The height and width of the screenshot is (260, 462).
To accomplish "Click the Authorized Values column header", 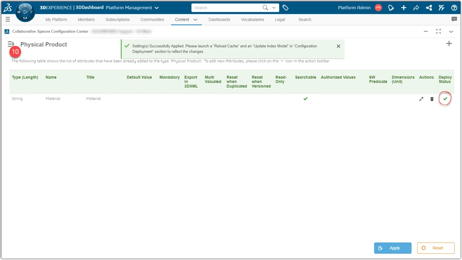I will click(x=338, y=77).
